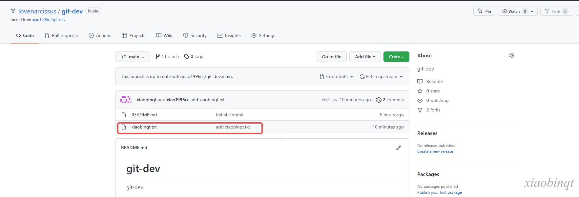579x197 pixels.
Task: Open the git-dev repository title link
Action: pyautogui.click(x=72, y=11)
